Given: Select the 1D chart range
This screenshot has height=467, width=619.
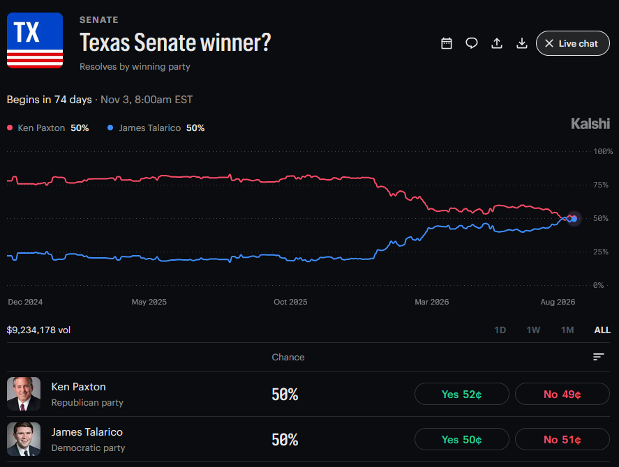Looking at the screenshot, I should coord(500,330).
